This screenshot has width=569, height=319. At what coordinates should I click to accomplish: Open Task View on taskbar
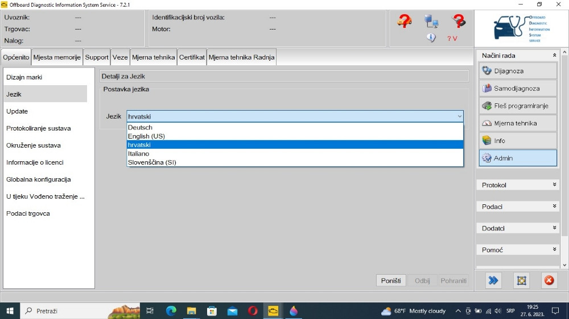coord(150,310)
